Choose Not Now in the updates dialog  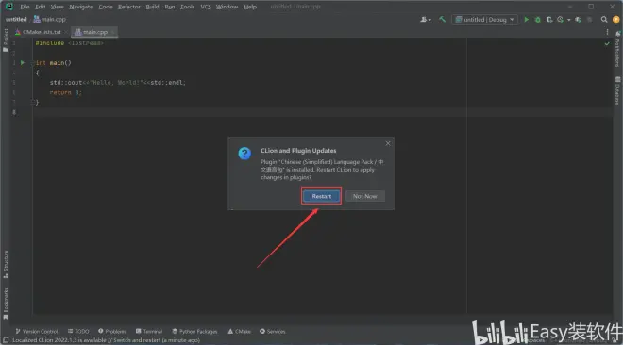(x=364, y=196)
